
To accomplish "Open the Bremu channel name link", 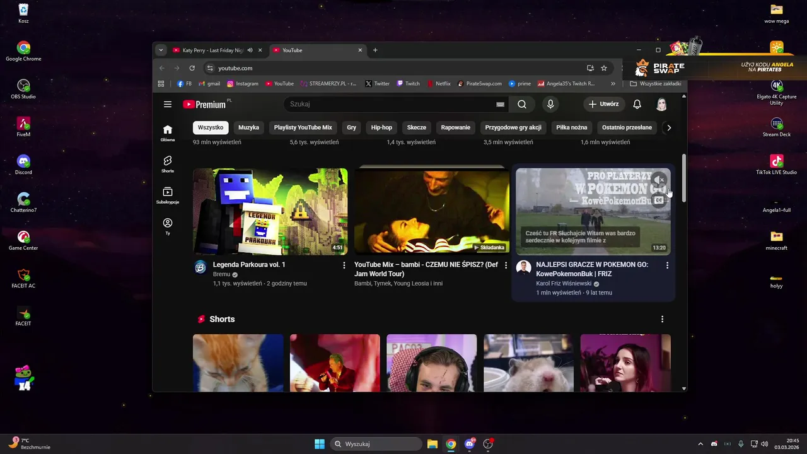I will click(221, 275).
